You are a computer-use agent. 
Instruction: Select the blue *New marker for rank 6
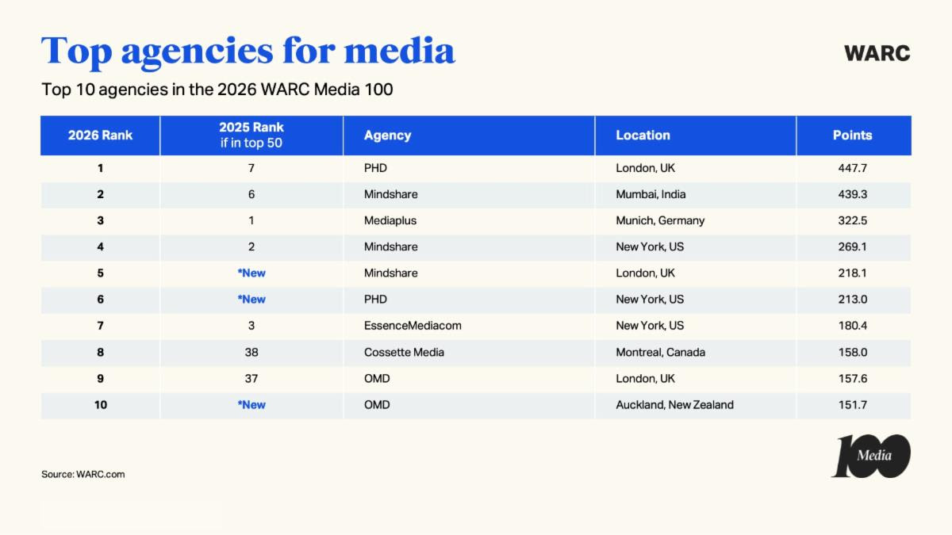251,299
